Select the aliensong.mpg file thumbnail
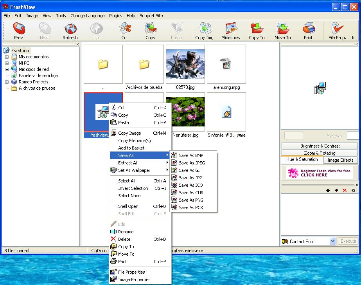The height and width of the screenshot is (285, 361). [226, 64]
